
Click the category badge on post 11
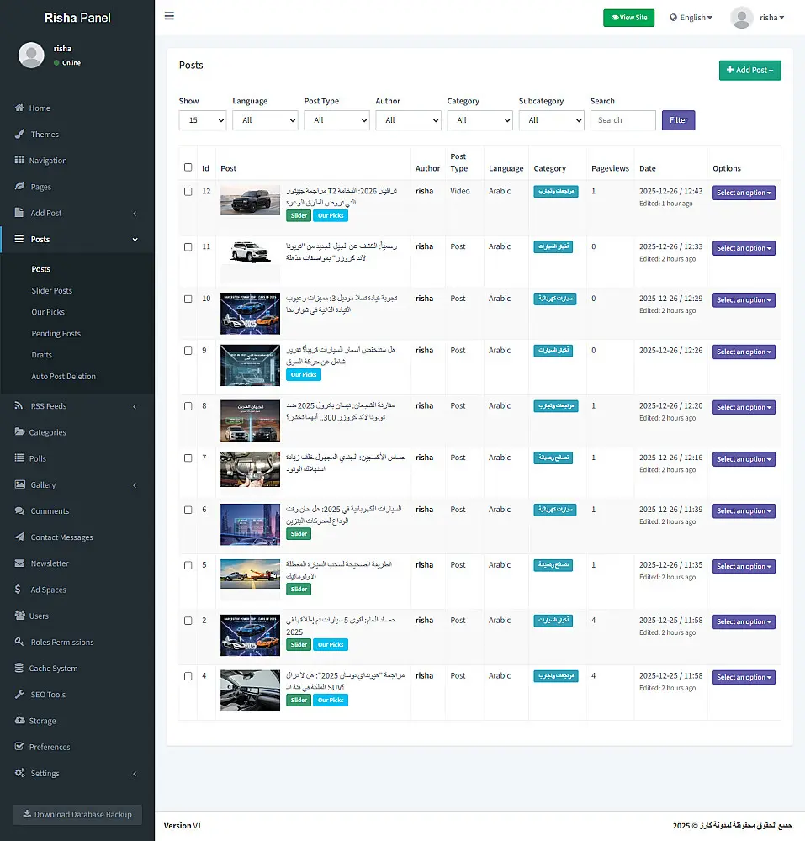553,246
